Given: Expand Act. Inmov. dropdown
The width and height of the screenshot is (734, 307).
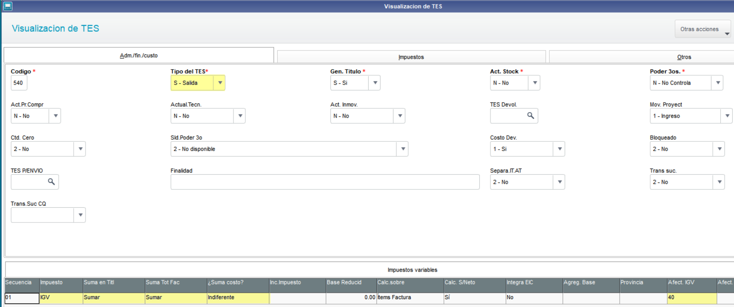Looking at the screenshot, I should [x=400, y=116].
